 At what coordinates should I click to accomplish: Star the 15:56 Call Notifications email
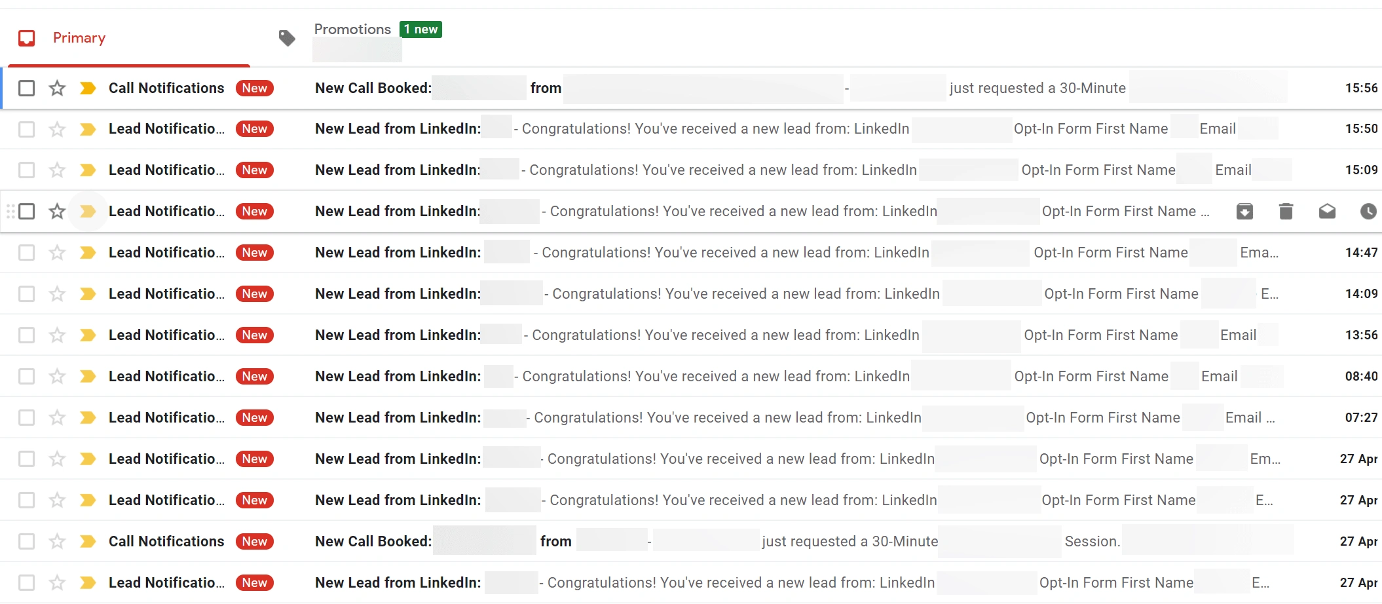(x=58, y=88)
